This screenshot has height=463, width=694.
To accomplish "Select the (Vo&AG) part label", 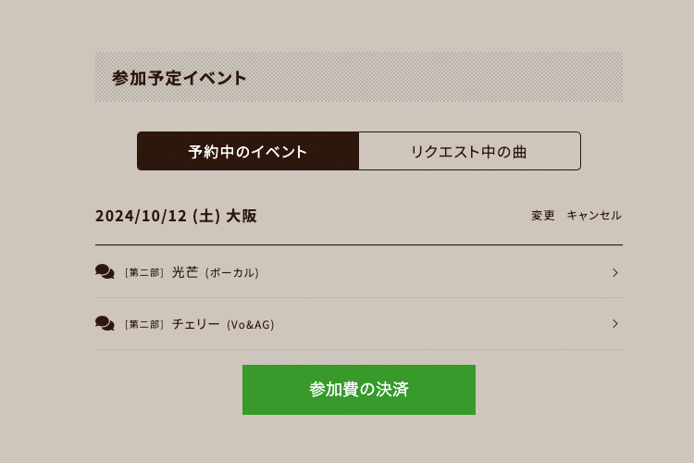I will [251, 325].
